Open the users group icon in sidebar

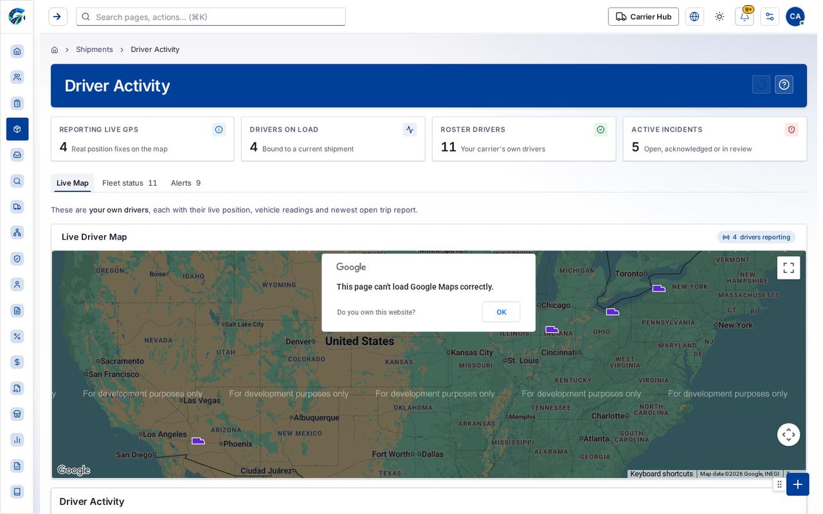pyautogui.click(x=17, y=77)
